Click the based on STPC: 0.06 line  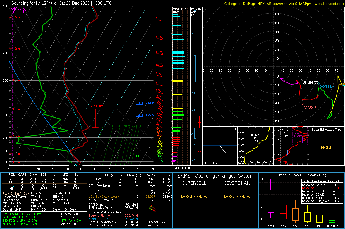coord(320,198)
